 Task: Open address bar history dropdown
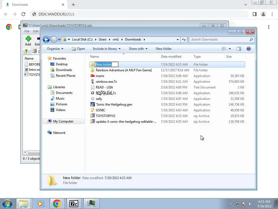click(x=178, y=40)
